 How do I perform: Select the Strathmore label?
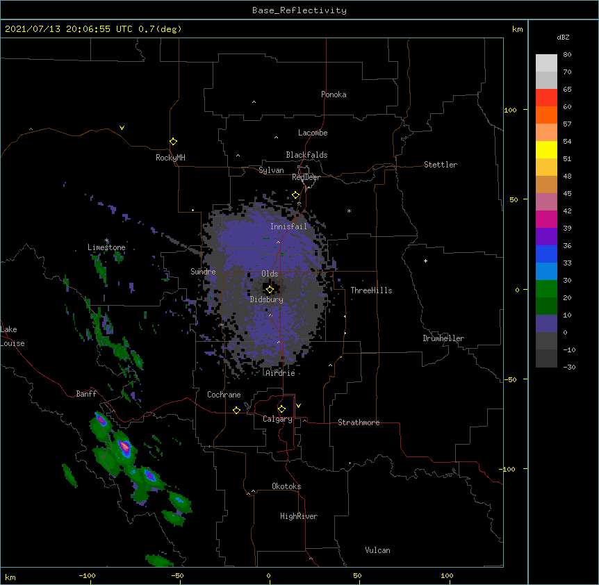[359, 422]
